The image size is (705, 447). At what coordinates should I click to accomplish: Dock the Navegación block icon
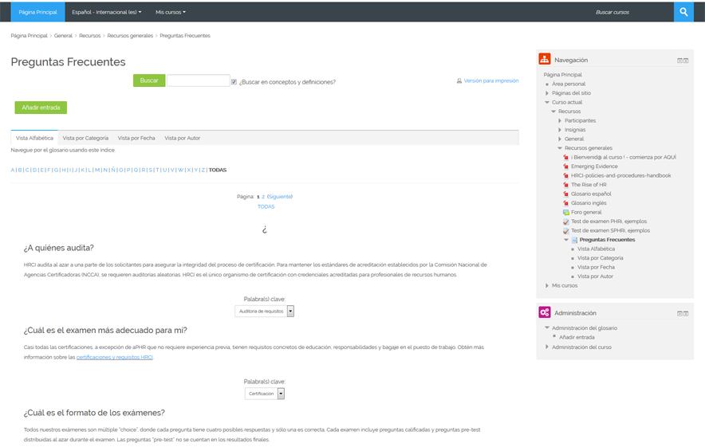(x=686, y=61)
